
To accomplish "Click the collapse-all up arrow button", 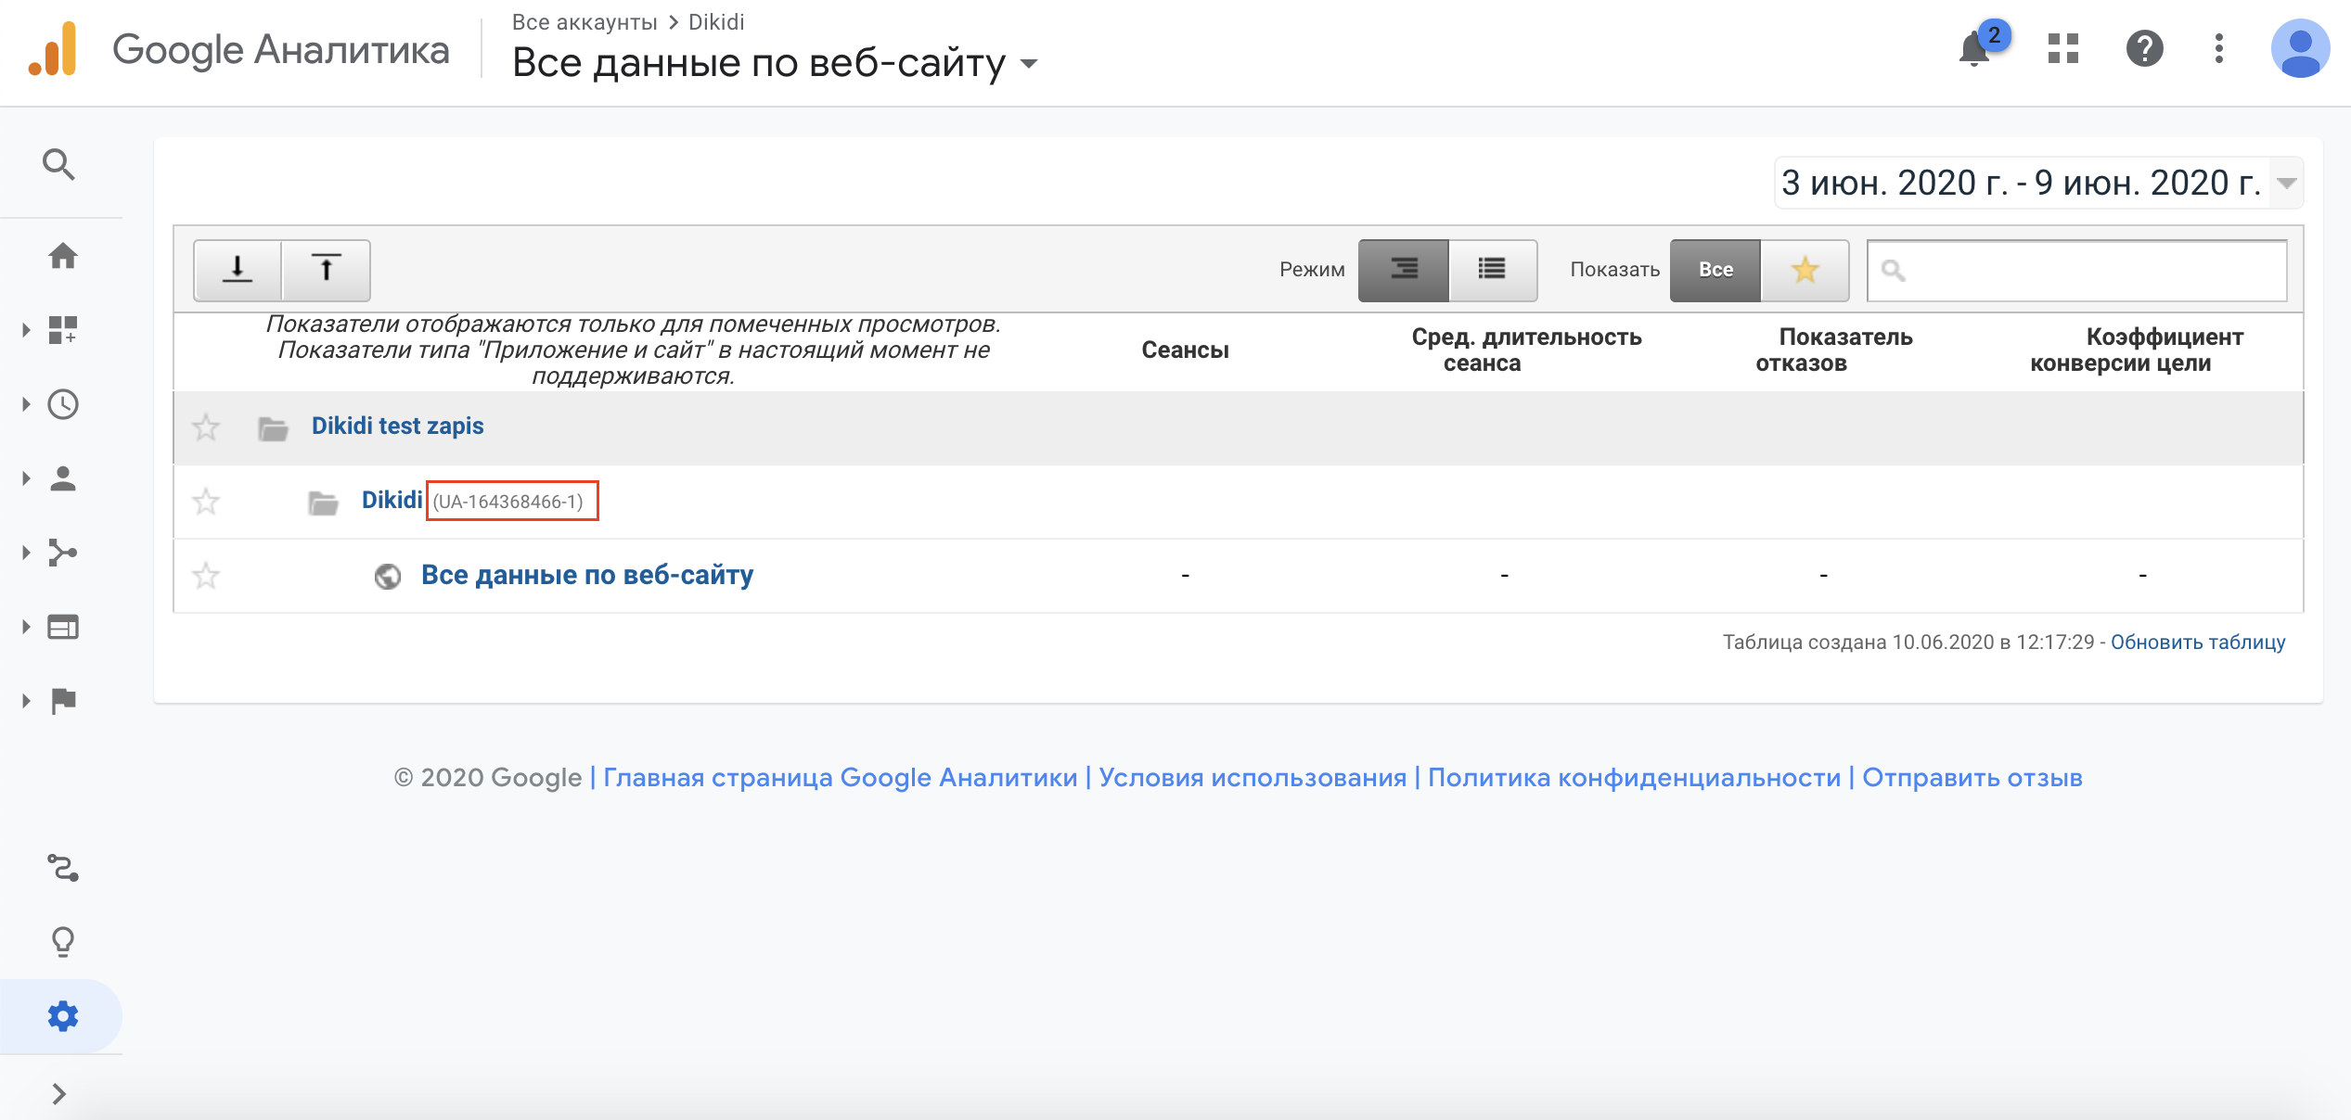I will [327, 270].
